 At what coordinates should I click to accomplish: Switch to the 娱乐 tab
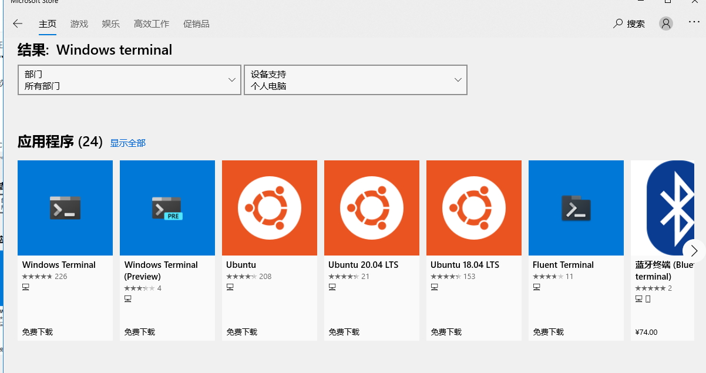[111, 24]
